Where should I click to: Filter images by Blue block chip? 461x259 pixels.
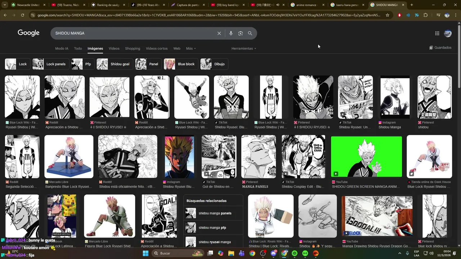[x=180, y=64]
